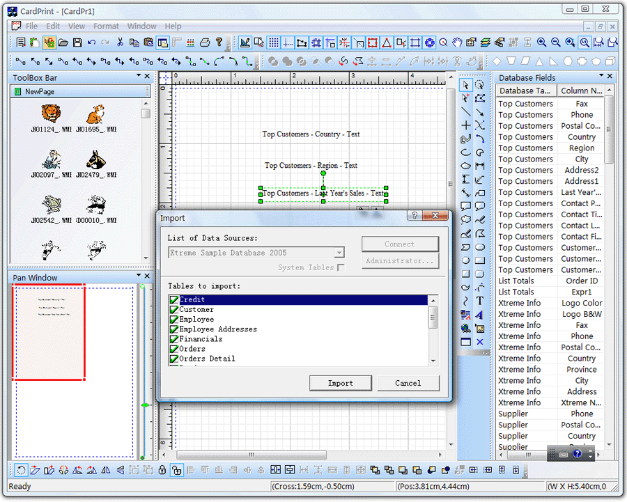Select the Text tool in drawing toolbar
627x502 pixels.
point(480,301)
